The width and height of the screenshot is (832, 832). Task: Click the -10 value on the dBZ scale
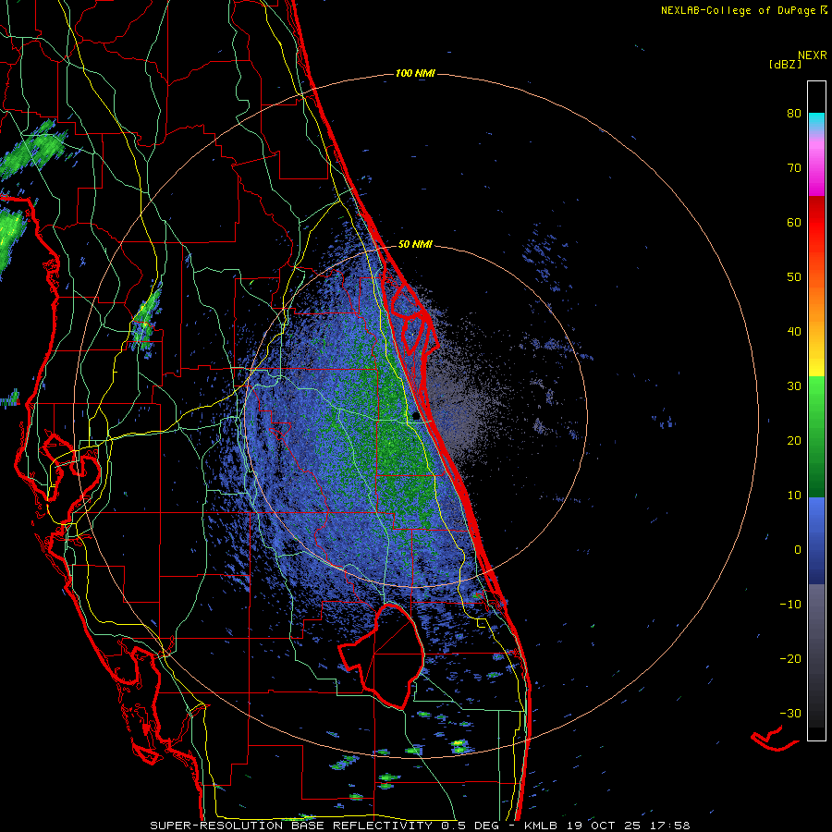coord(790,605)
